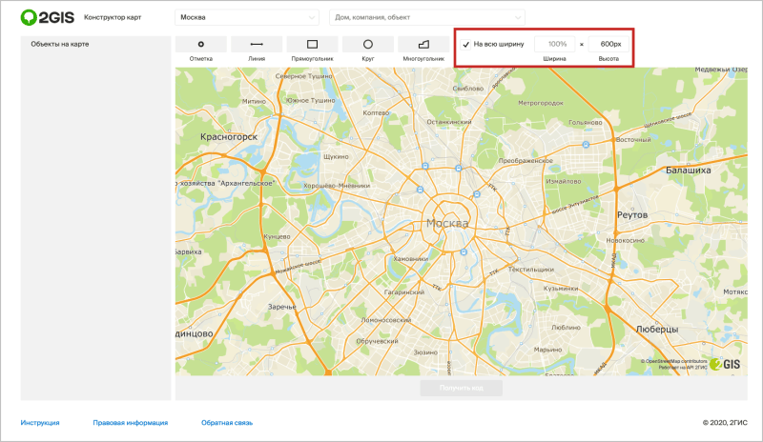Open the Правовая информация link
Screen dimensions: 763x442
[x=131, y=423]
